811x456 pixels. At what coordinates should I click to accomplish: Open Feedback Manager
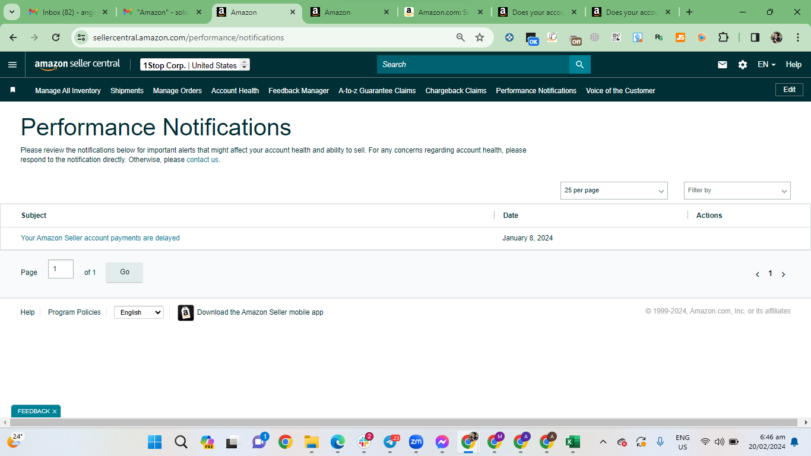(x=299, y=91)
